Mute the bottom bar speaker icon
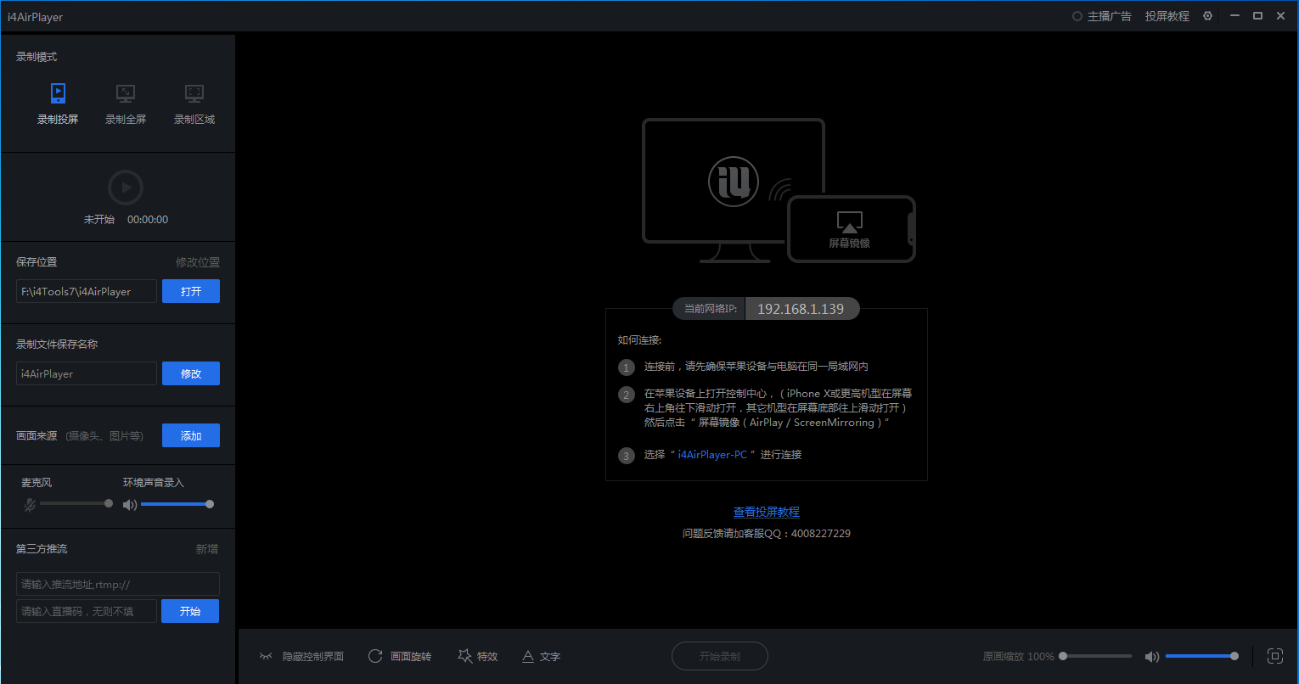The width and height of the screenshot is (1299, 684). click(x=1152, y=656)
